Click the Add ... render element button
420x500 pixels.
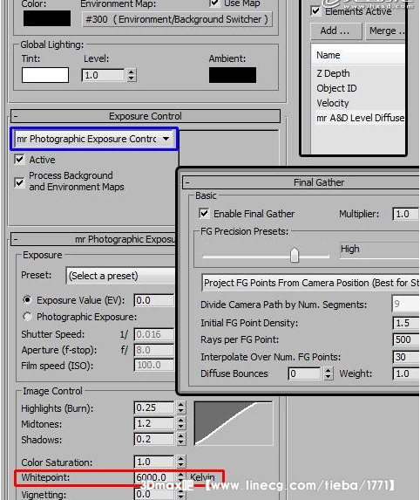pos(336,31)
